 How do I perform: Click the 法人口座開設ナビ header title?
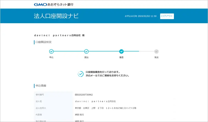[56, 16]
